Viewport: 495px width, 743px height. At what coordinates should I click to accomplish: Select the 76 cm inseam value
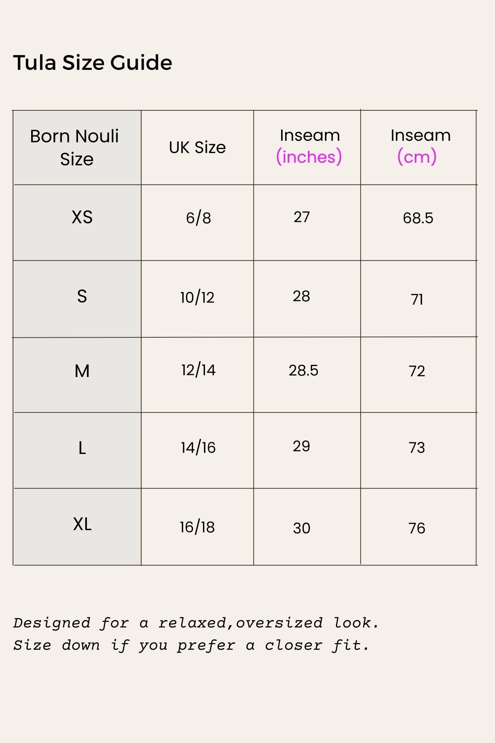417,528
